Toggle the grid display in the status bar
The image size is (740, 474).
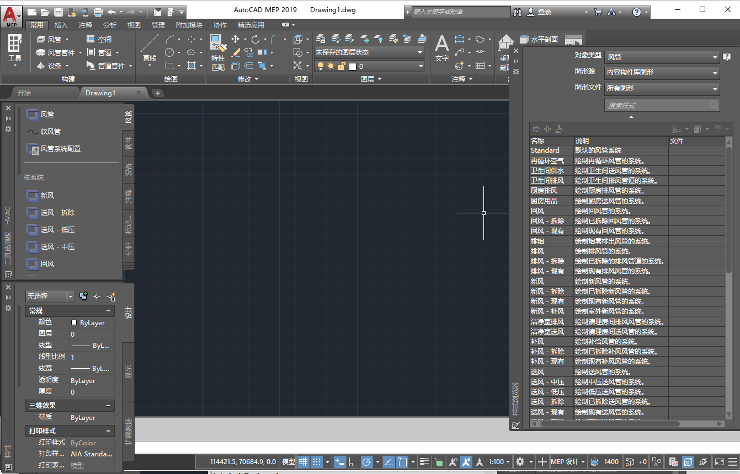click(303, 461)
